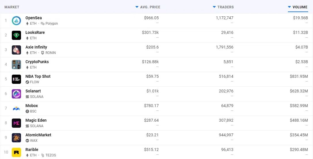
Task: Click the NBA Top Shot logo
Action: pyautogui.click(x=16, y=79)
